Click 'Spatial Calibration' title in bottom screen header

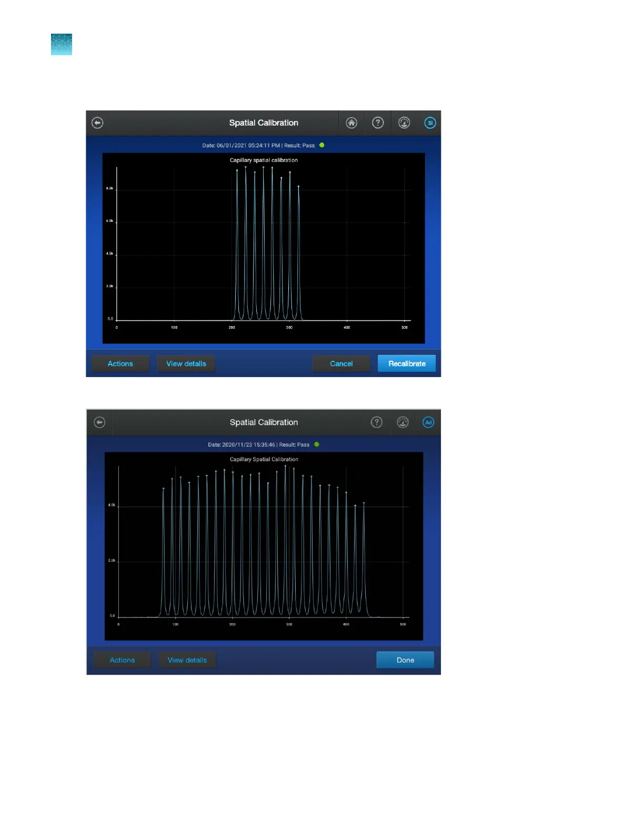click(x=264, y=422)
